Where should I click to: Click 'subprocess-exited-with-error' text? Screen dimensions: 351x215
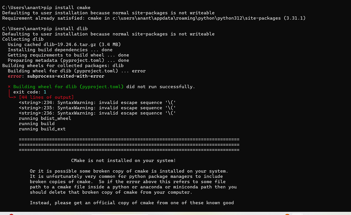pos(65,76)
